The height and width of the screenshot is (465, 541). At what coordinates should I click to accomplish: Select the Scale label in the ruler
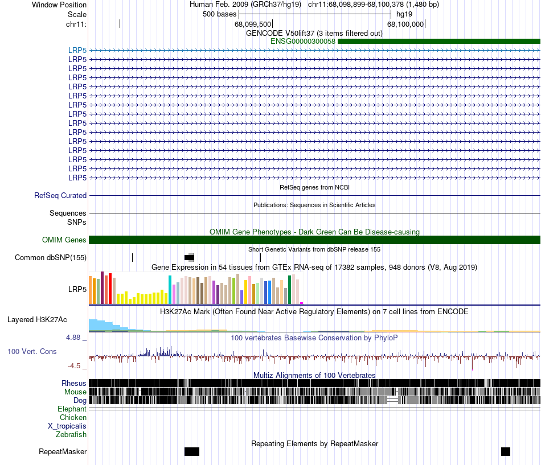click(77, 14)
